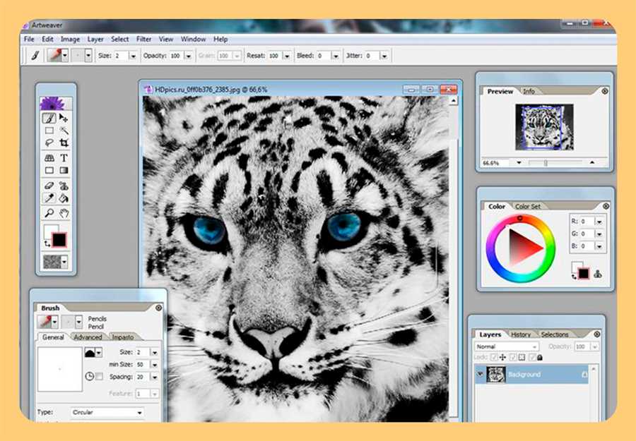Select the Text tool
The image size is (636, 441).
(x=64, y=158)
